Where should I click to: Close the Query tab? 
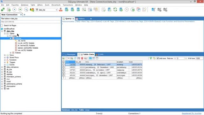coord(73,19)
